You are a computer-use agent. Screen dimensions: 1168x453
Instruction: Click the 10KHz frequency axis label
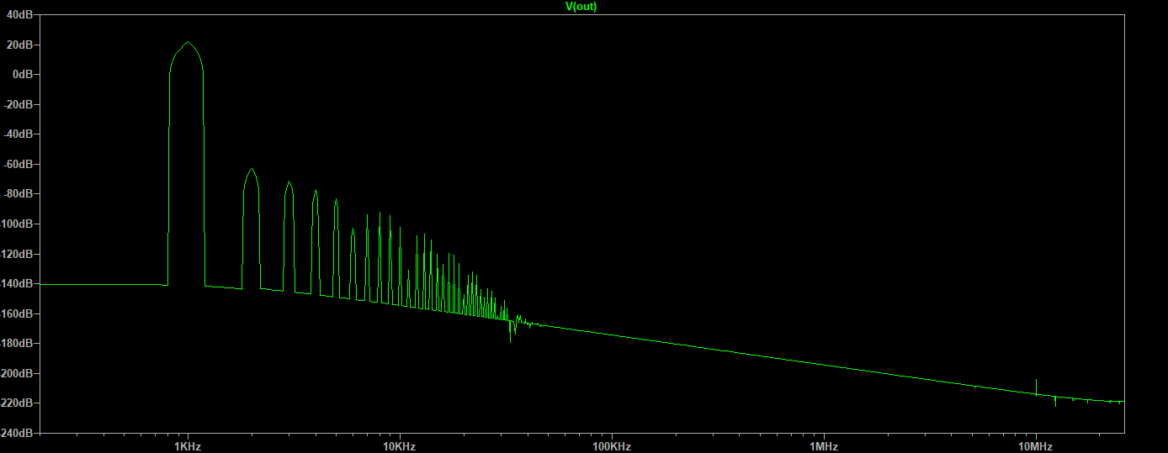[399, 445]
